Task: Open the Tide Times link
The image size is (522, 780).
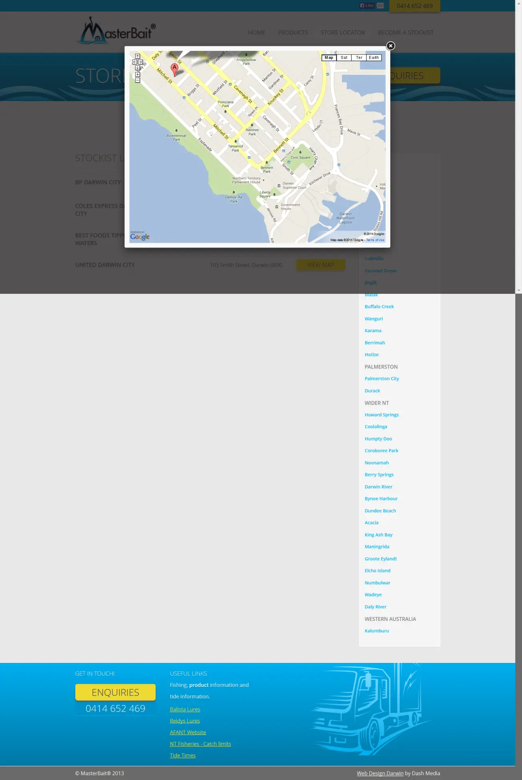Action: (182, 755)
